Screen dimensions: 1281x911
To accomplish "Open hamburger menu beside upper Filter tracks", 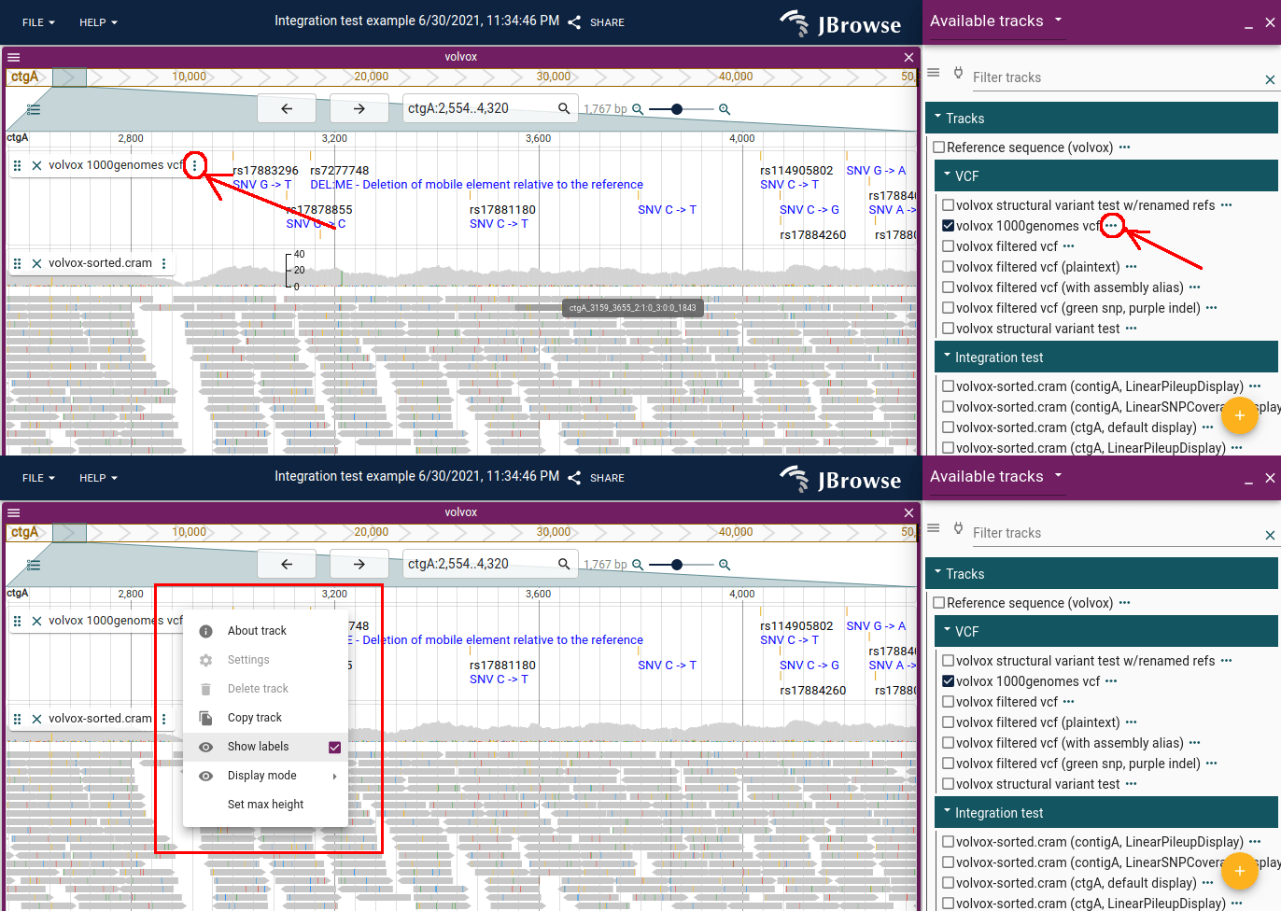I will (x=933, y=72).
